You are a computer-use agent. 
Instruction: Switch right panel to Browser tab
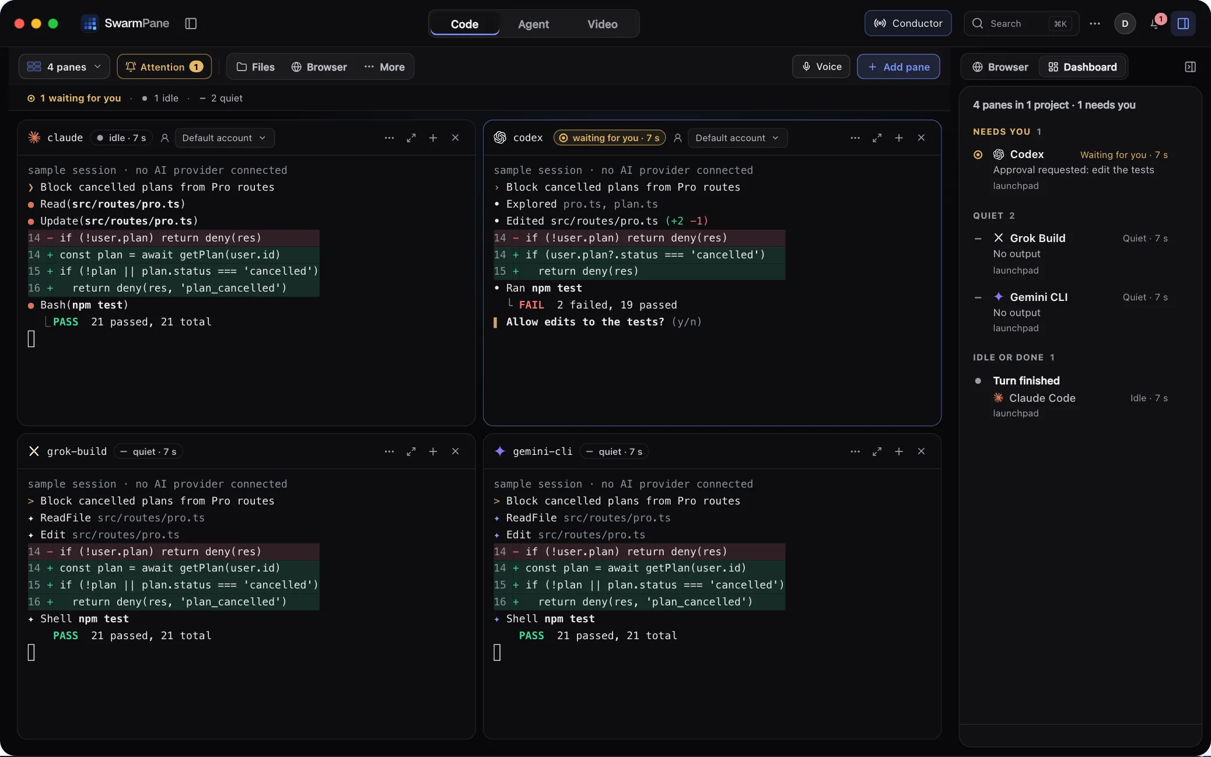1000,66
